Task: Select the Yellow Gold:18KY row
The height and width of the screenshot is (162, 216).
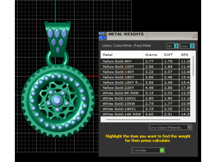Action: 145,77
